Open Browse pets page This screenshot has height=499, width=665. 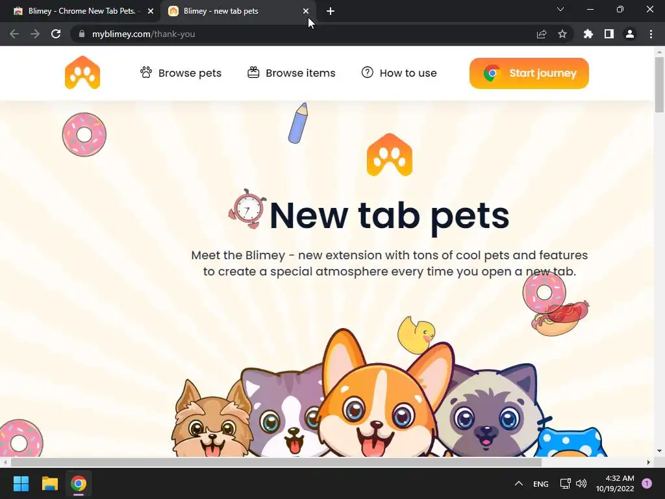[x=181, y=73]
